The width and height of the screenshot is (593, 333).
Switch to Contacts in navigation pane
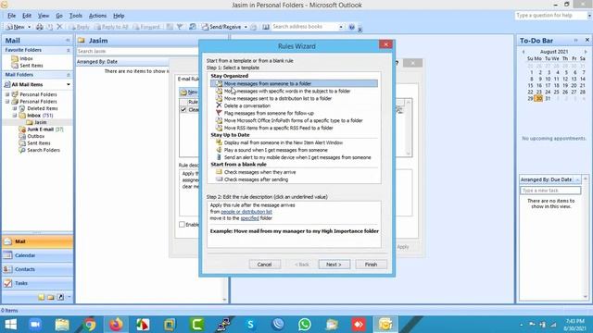(x=37, y=269)
